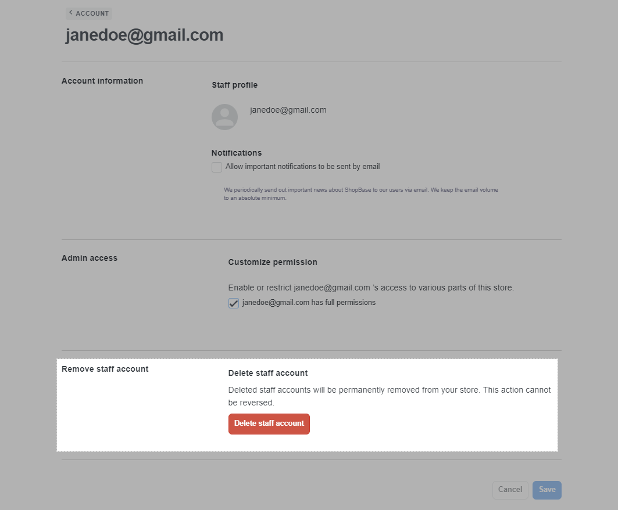Click the back chevron beside ACCOUNT
The height and width of the screenshot is (510, 618).
[71, 13]
